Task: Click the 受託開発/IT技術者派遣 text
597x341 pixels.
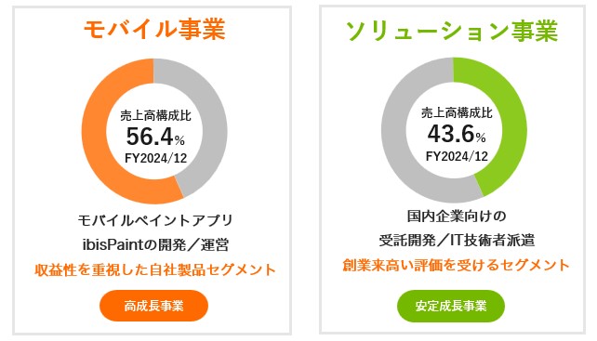Action: click(457, 240)
